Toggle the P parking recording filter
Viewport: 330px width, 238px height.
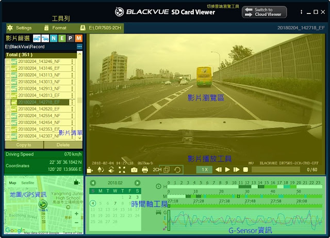click(70, 38)
